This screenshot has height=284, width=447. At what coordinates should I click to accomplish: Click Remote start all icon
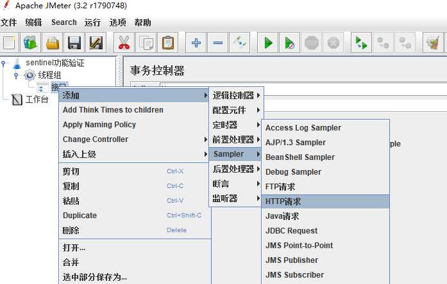coord(362,43)
